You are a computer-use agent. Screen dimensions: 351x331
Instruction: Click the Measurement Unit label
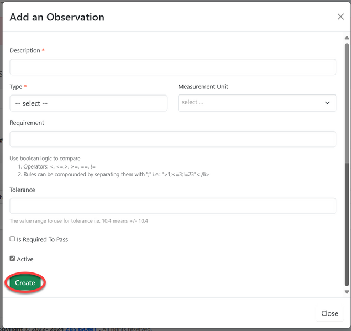203,87
